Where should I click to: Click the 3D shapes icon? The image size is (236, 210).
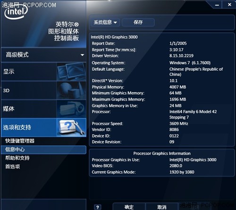click(71, 91)
